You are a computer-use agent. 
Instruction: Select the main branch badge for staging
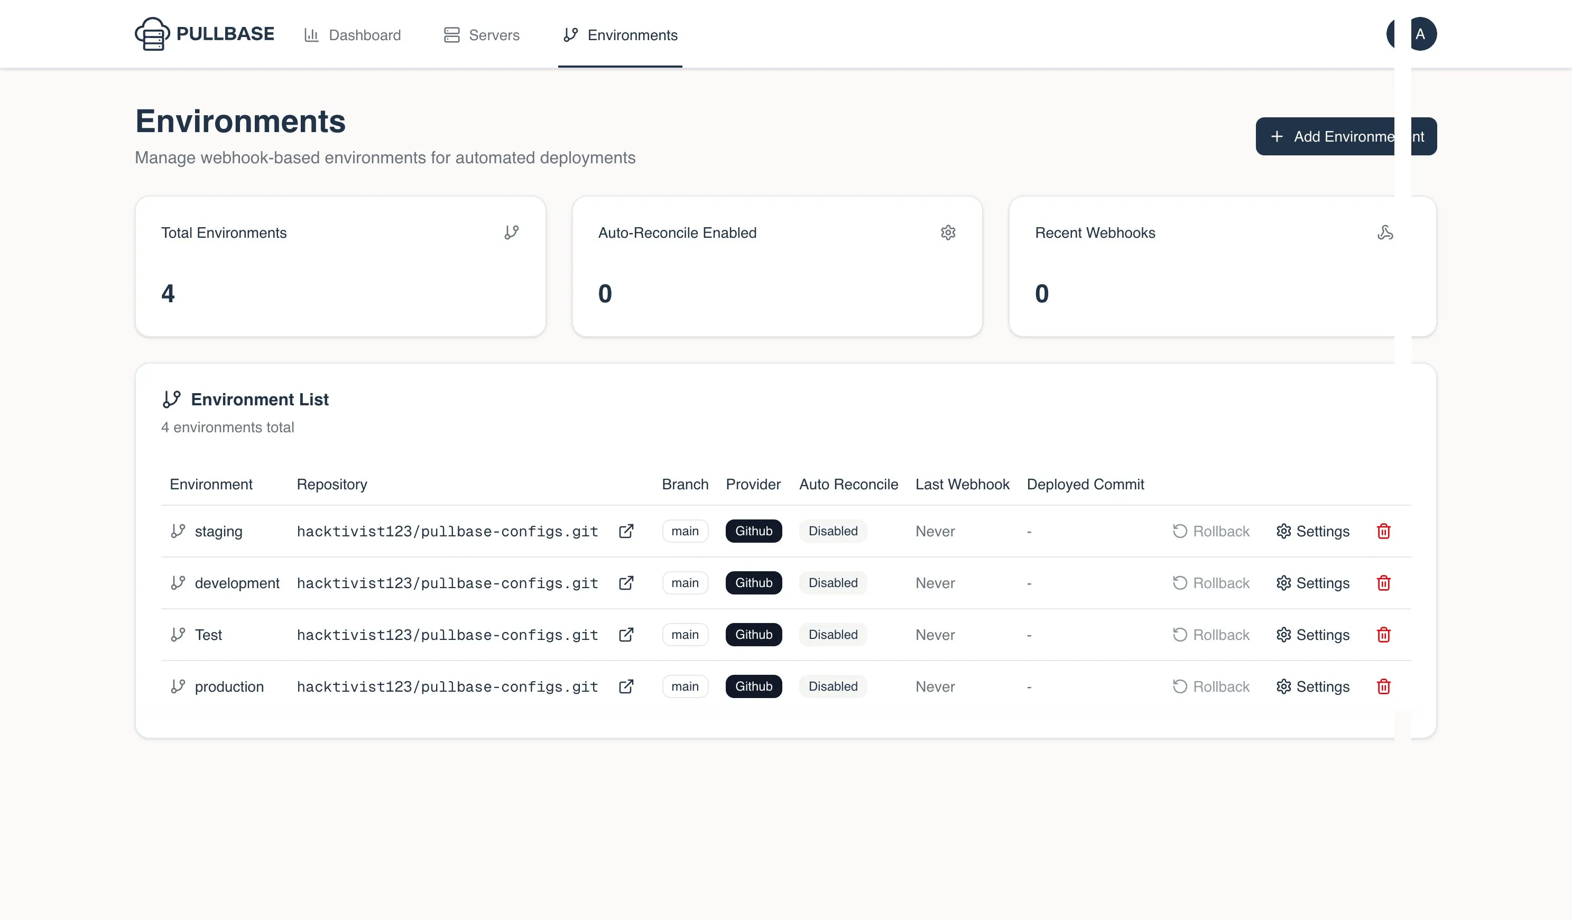pos(685,531)
